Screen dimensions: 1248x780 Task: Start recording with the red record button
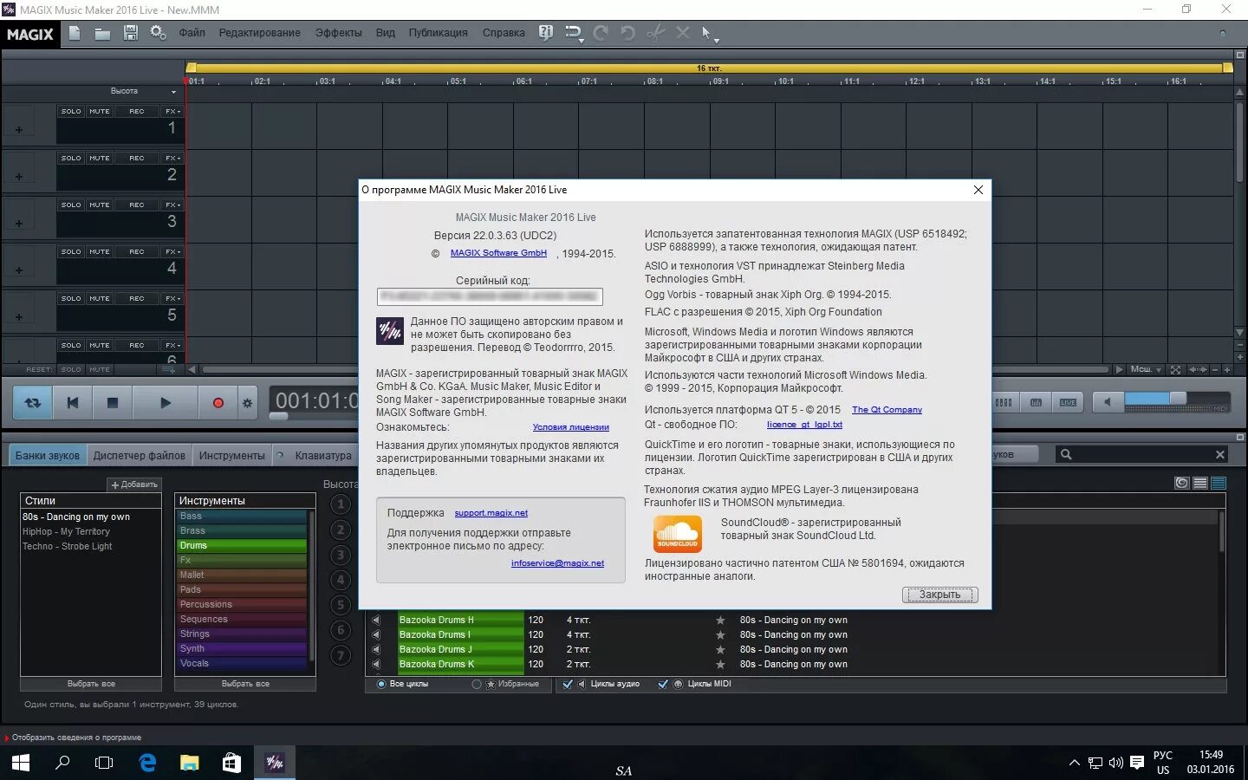[x=218, y=403]
